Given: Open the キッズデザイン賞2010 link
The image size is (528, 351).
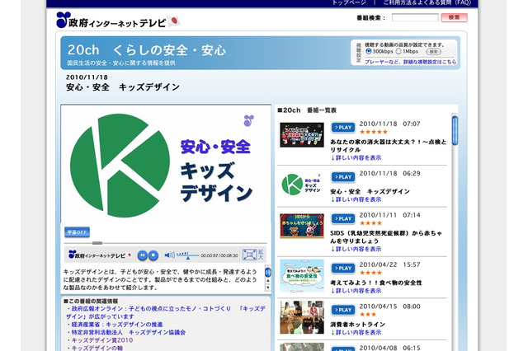Looking at the screenshot, I should [x=102, y=340].
